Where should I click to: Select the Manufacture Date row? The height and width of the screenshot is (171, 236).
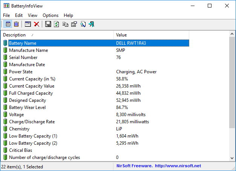97,65
